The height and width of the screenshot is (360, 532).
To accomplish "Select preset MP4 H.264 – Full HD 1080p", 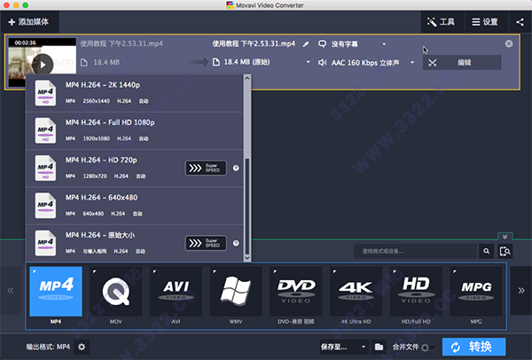I will (x=135, y=130).
